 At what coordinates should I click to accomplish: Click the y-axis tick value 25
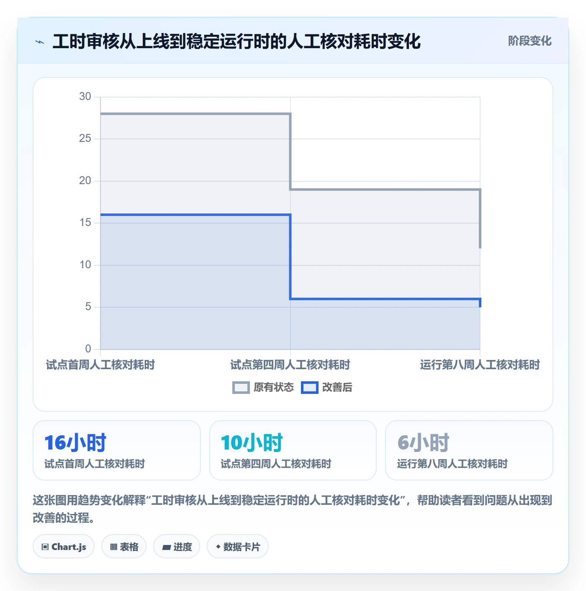click(x=85, y=139)
